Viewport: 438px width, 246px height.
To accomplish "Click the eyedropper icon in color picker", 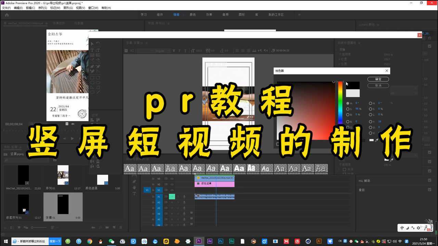I will tap(377, 140).
